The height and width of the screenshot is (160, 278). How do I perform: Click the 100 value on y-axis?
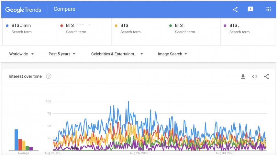(48, 101)
